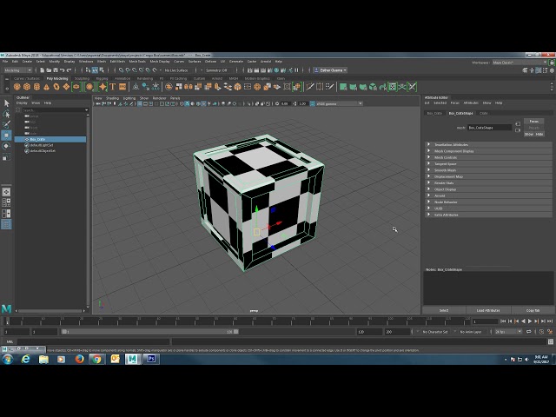Open Firefox from the taskbar

tap(79, 359)
